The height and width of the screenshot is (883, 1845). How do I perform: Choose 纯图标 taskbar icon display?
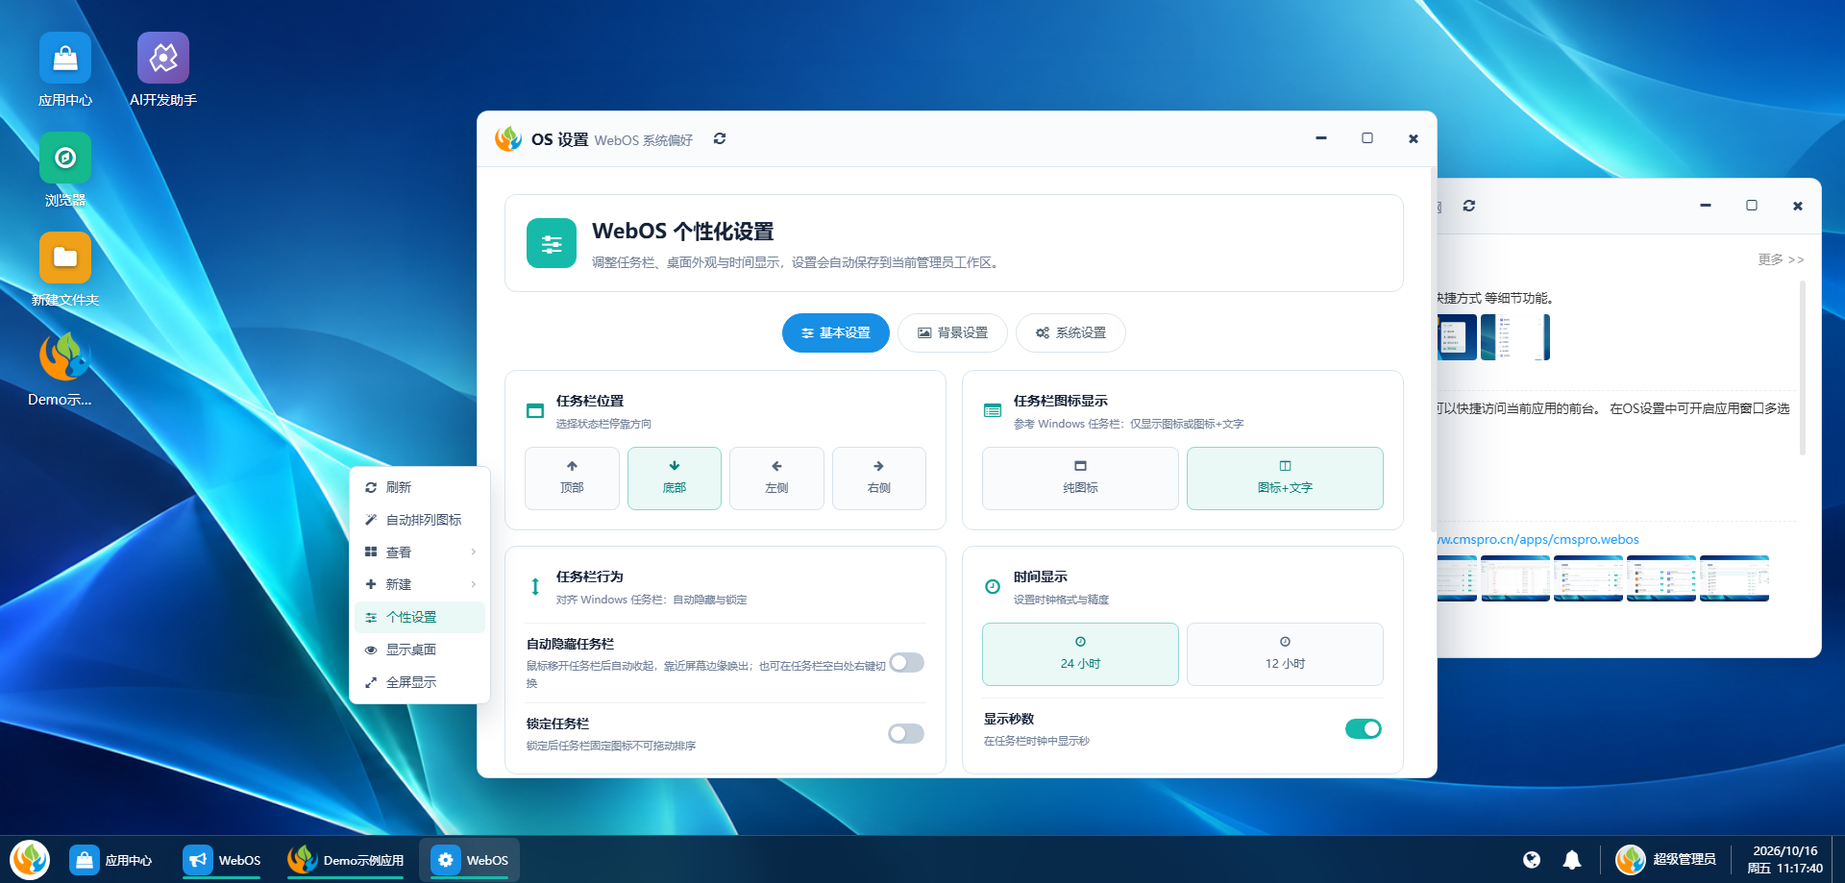point(1080,478)
